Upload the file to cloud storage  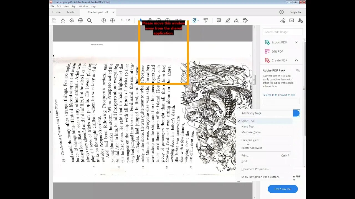tap(72, 20)
